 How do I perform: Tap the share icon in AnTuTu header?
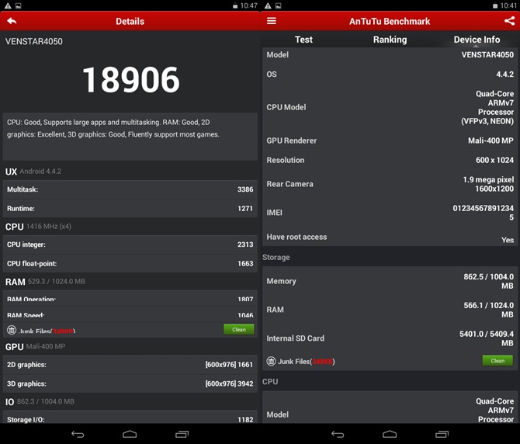(x=509, y=21)
